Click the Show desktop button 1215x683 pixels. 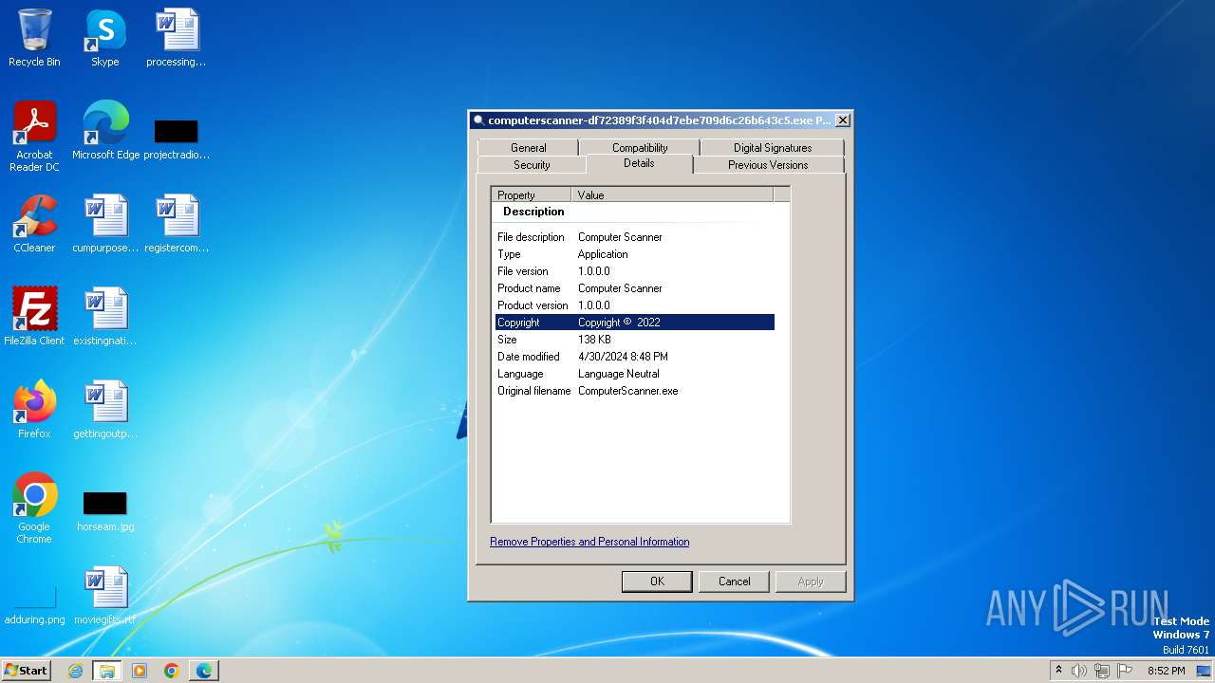click(1205, 671)
